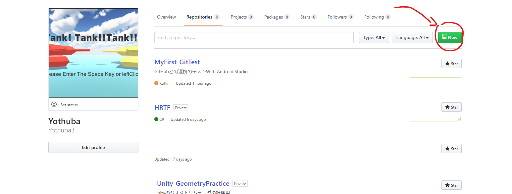The width and height of the screenshot is (512, 194).
Task: Click the green New repository button
Action: [450, 37]
